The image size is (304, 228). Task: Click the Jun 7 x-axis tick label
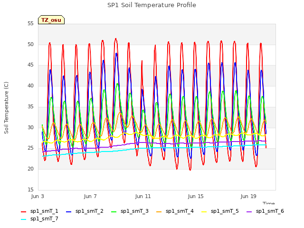90,196
